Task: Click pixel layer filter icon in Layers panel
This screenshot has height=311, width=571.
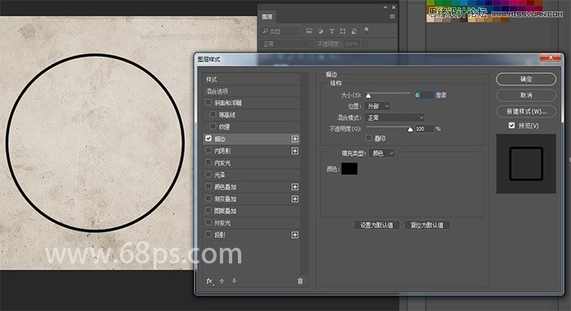Action: [309, 31]
